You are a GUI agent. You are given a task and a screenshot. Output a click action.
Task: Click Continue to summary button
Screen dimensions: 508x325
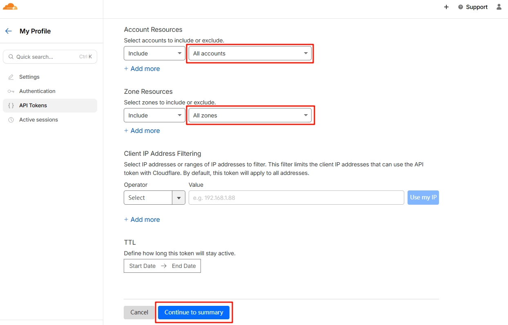point(194,312)
